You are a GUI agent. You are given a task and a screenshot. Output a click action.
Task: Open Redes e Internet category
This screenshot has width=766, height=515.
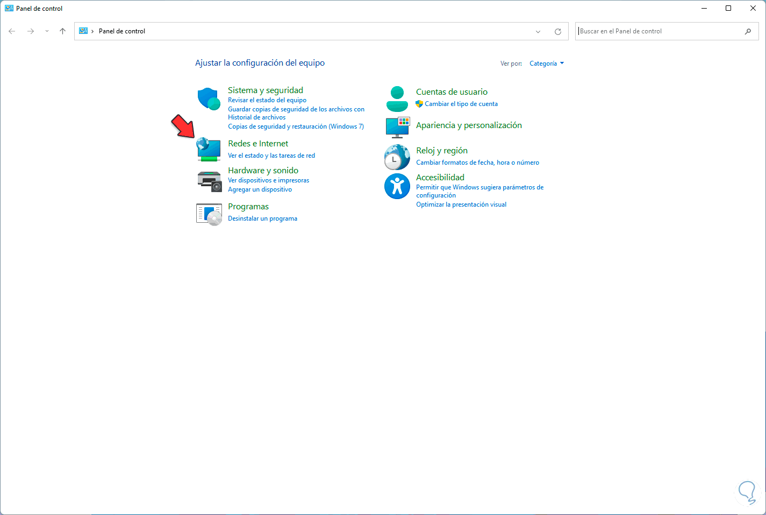(258, 144)
